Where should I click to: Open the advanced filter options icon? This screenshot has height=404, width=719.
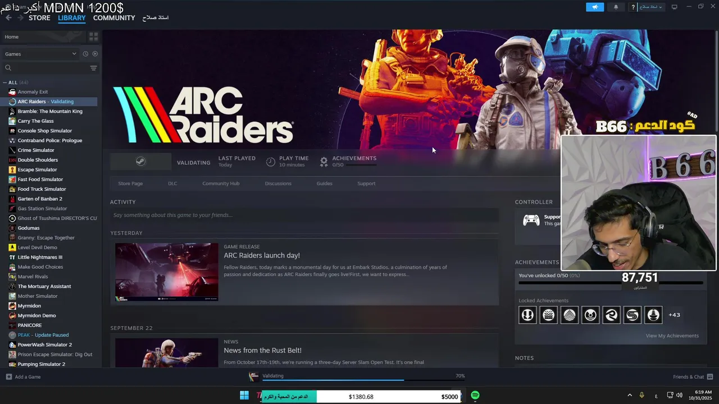pos(93,68)
